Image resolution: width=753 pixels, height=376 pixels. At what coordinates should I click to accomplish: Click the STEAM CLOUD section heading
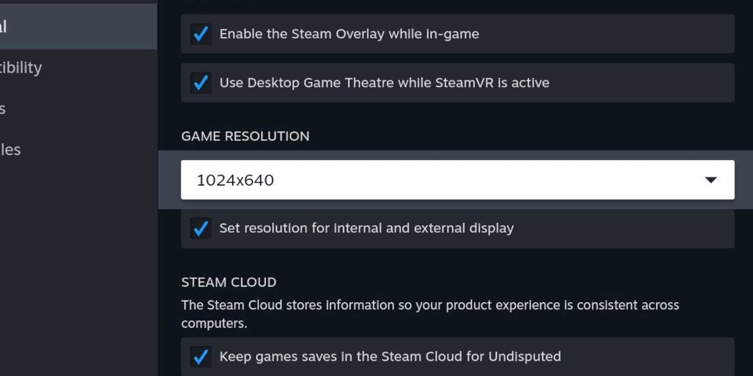(x=229, y=282)
